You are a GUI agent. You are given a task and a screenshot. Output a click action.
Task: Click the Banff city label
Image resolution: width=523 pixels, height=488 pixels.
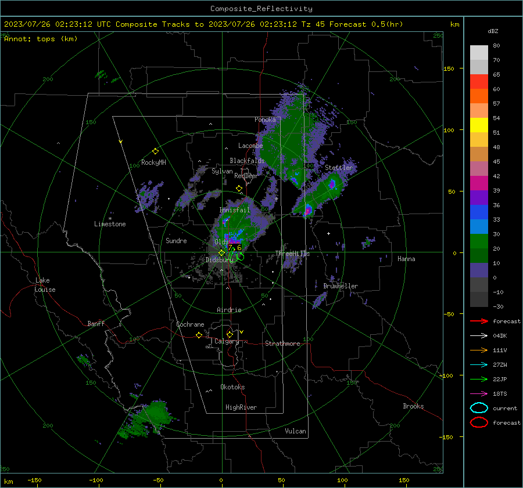pos(96,323)
